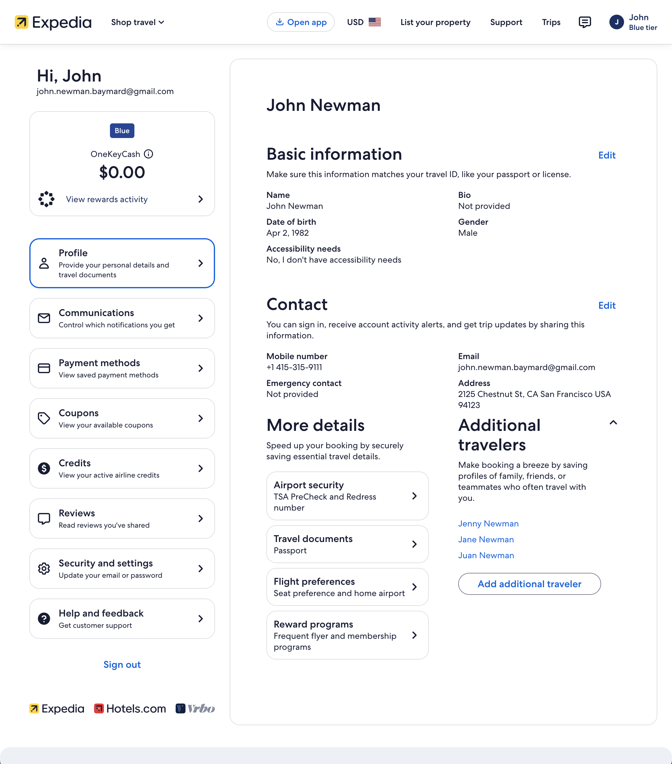
Task: Click the Vrbo logo at the bottom
Action: [x=195, y=708]
